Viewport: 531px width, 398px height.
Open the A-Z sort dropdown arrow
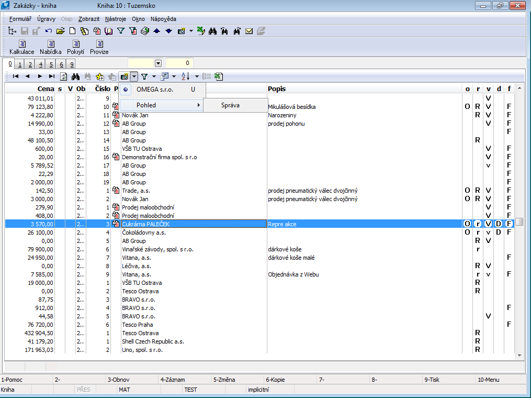[197, 76]
